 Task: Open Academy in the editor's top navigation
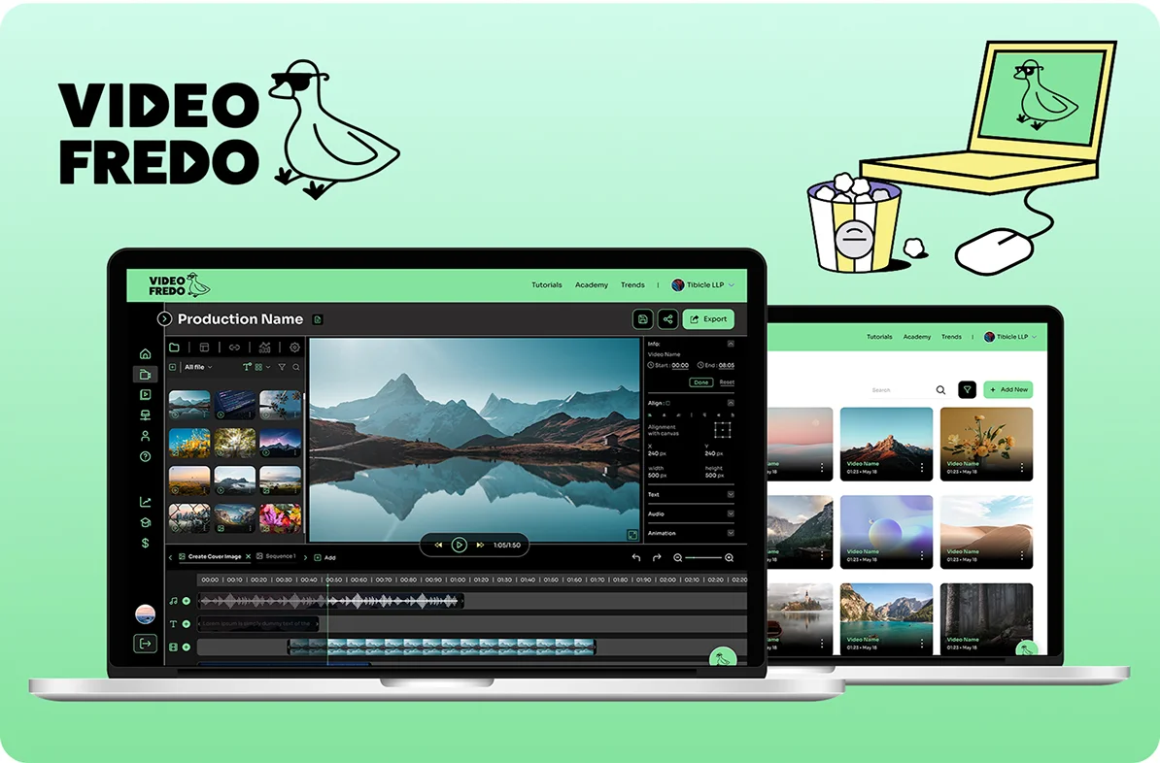592,284
